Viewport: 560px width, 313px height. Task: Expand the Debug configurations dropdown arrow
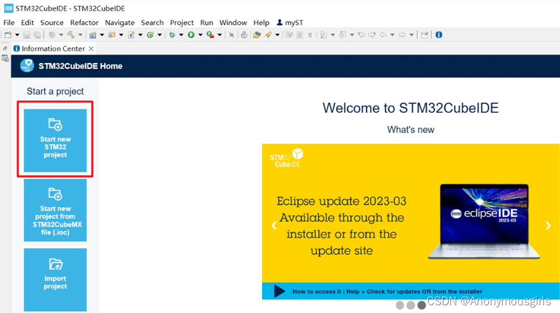pos(181,35)
